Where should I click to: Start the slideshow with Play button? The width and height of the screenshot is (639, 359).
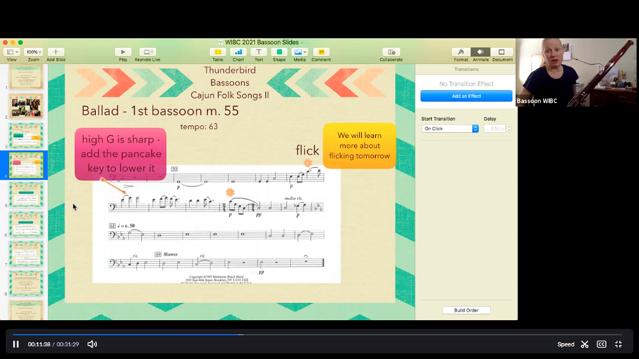[x=123, y=52]
